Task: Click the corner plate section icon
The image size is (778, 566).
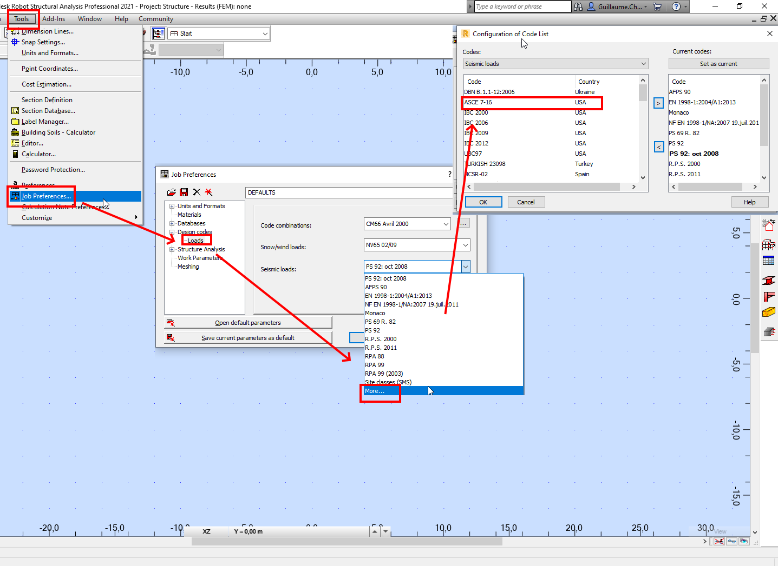Action: pyautogui.click(x=769, y=296)
